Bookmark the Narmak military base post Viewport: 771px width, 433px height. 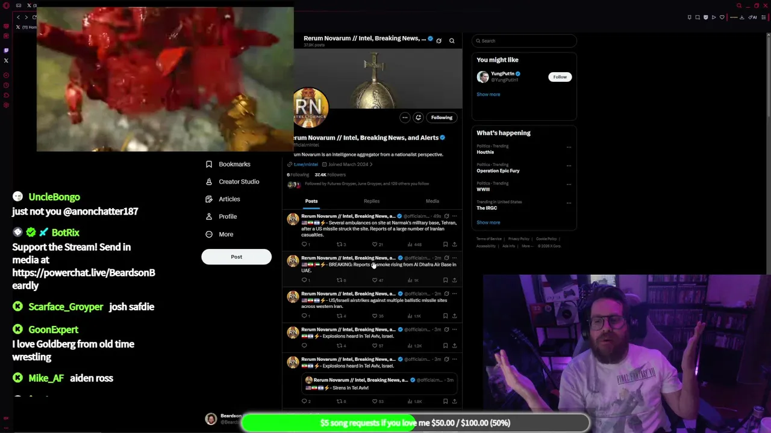pyautogui.click(x=445, y=245)
